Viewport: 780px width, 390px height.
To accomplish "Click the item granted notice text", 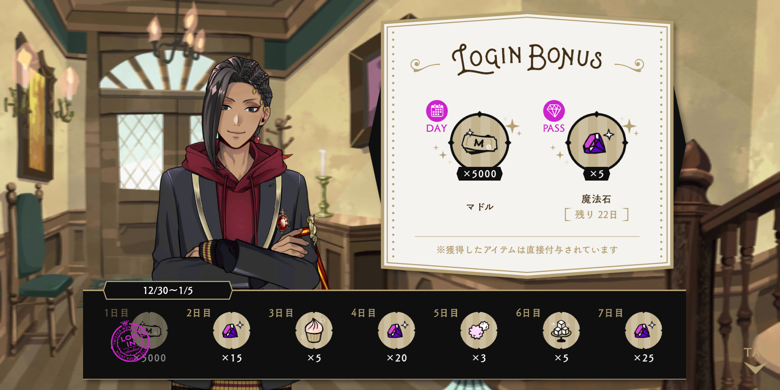I will tap(527, 250).
